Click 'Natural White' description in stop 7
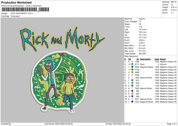Image resolution: width=178 pixels, height=126 pixels. coord(146,78)
